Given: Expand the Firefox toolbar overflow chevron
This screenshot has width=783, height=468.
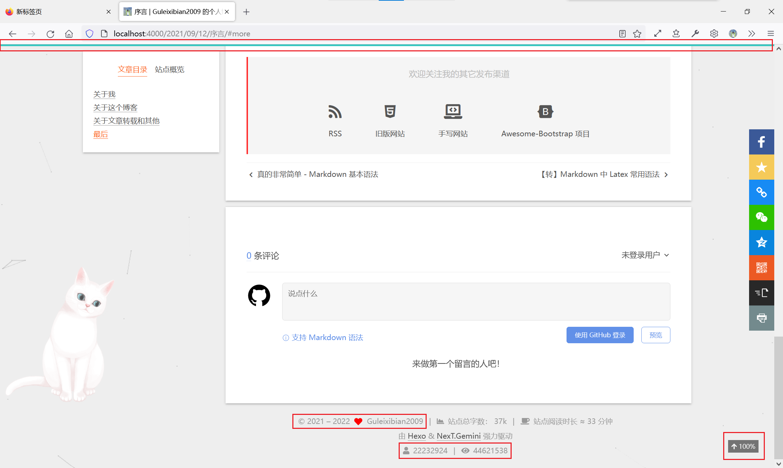Looking at the screenshot, I should click(752, 34).
